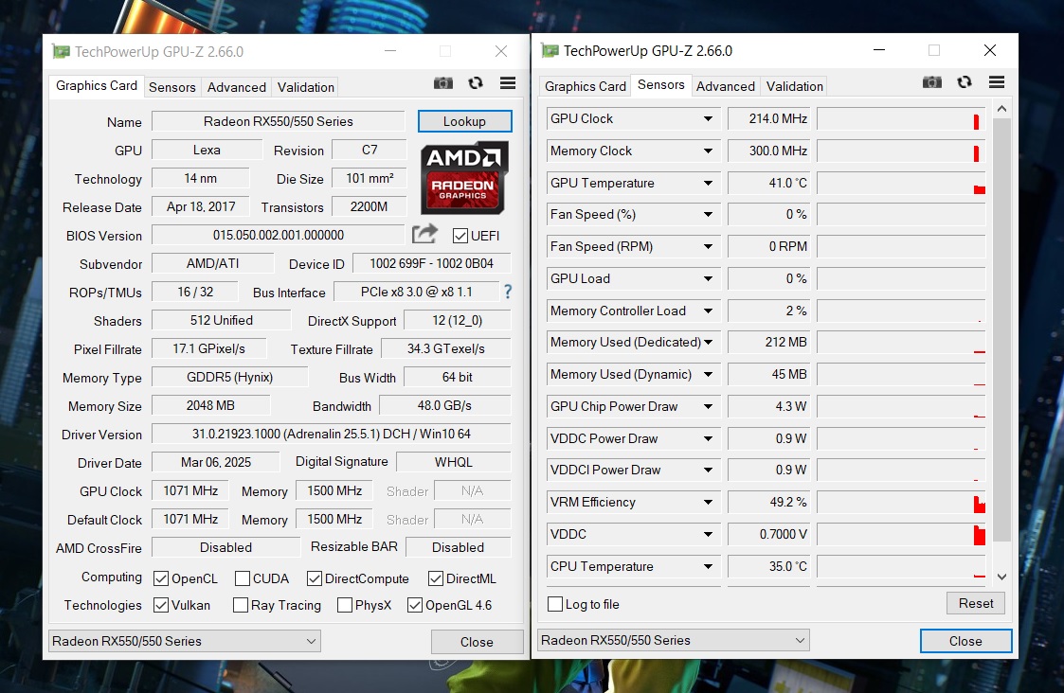
Task: Click the Lookup button
Action: click(x=465, y=120)
